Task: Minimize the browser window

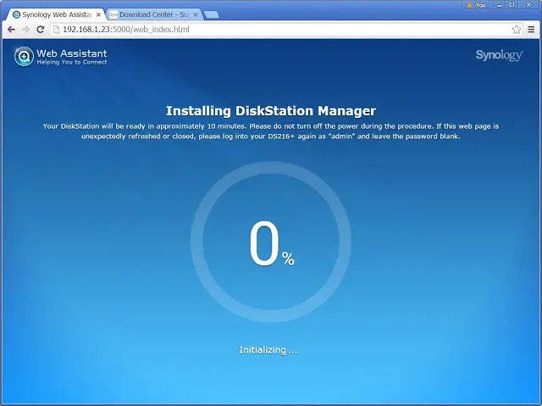Action: click(499, 5)
